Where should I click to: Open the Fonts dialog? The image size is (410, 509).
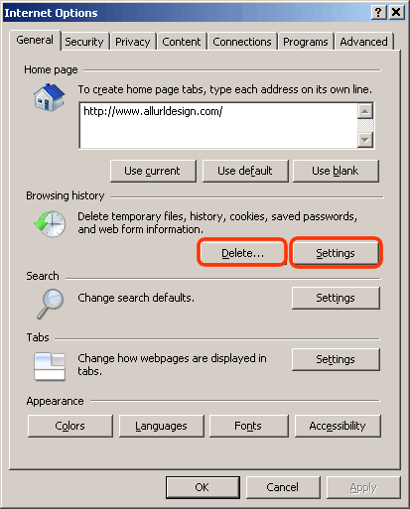click(248, 426)
